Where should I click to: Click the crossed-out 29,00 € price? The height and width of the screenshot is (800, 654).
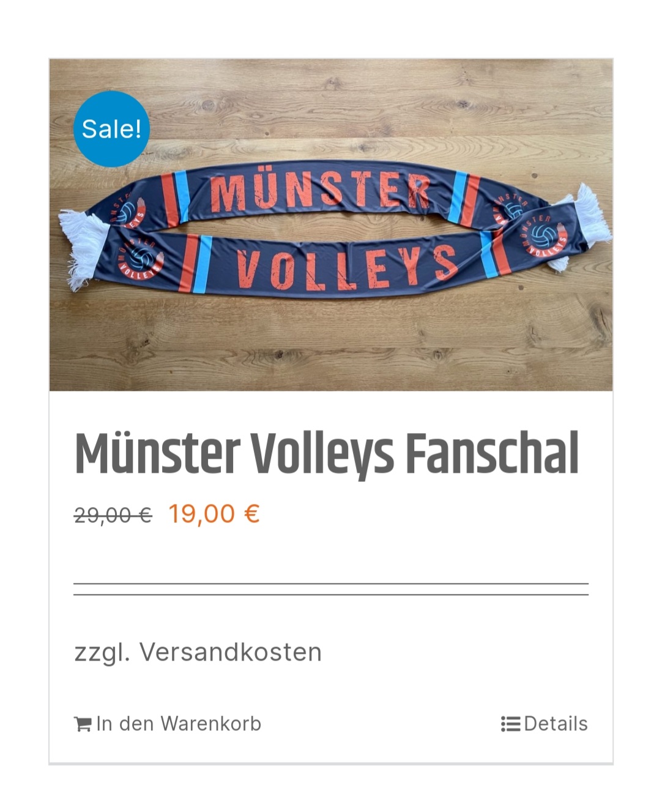(113, 514)
